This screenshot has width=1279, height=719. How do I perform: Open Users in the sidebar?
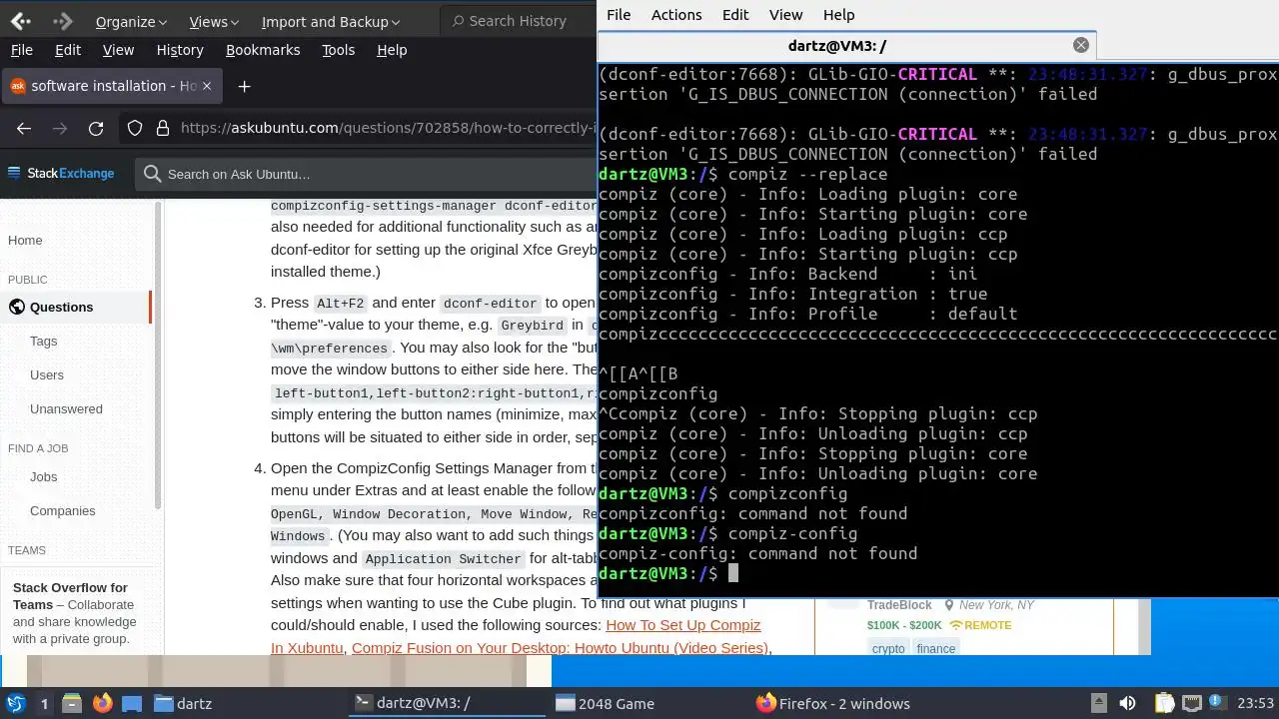tap(47, 374)
